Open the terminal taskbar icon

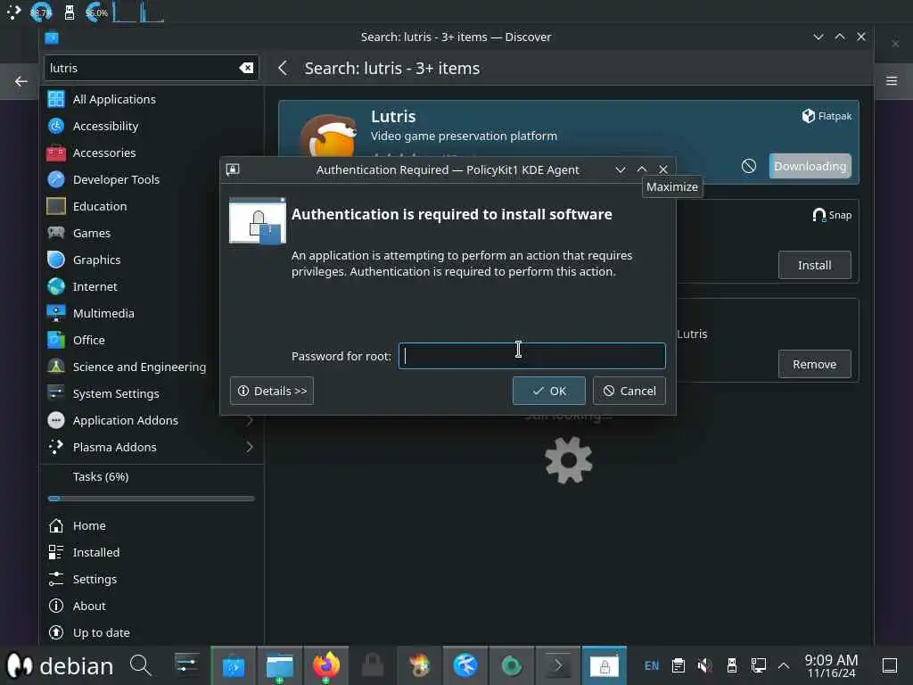558,665
